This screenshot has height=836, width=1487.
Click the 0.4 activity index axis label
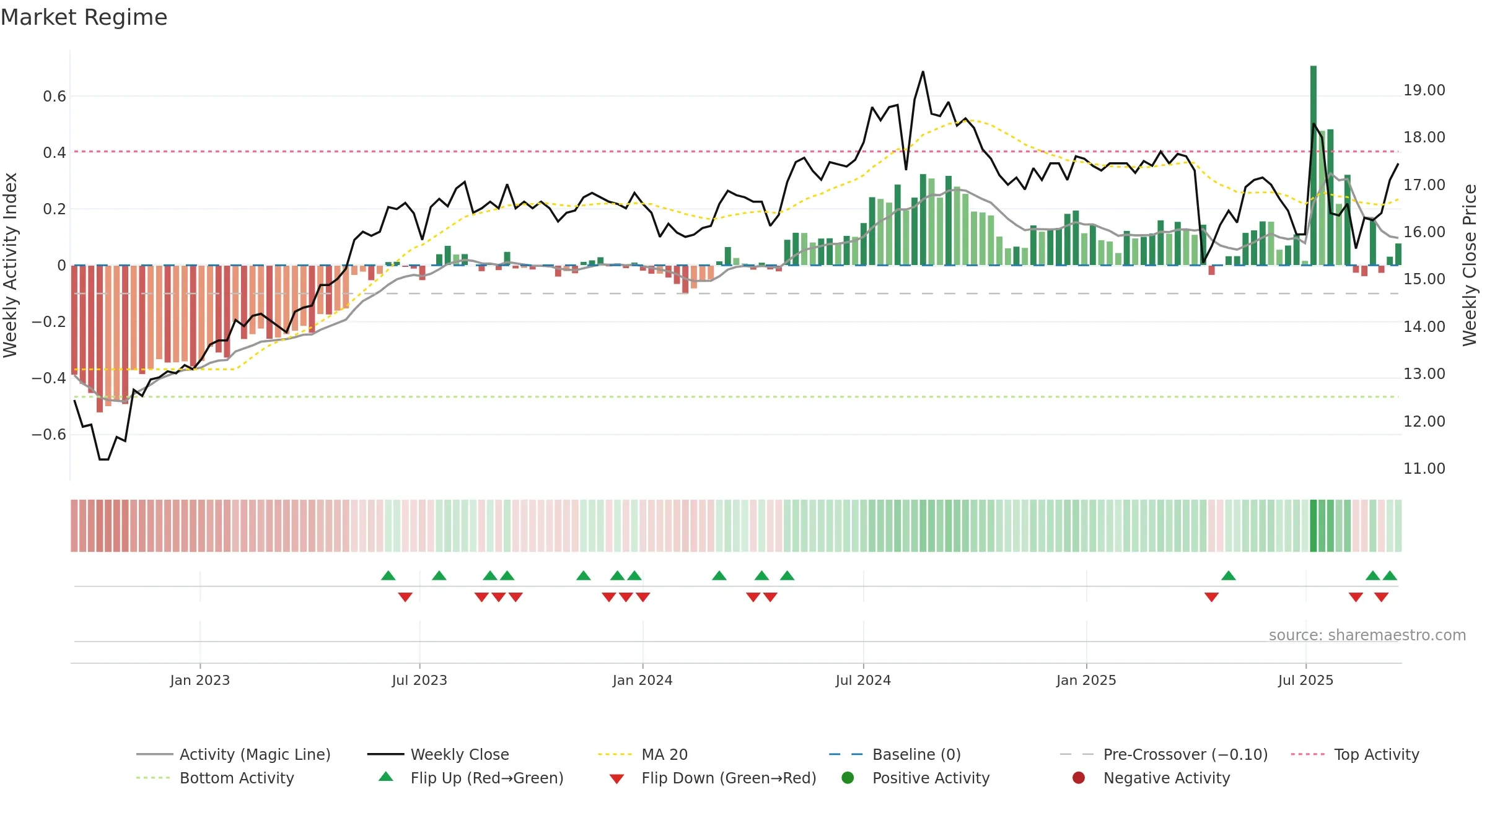click(55, 152)
